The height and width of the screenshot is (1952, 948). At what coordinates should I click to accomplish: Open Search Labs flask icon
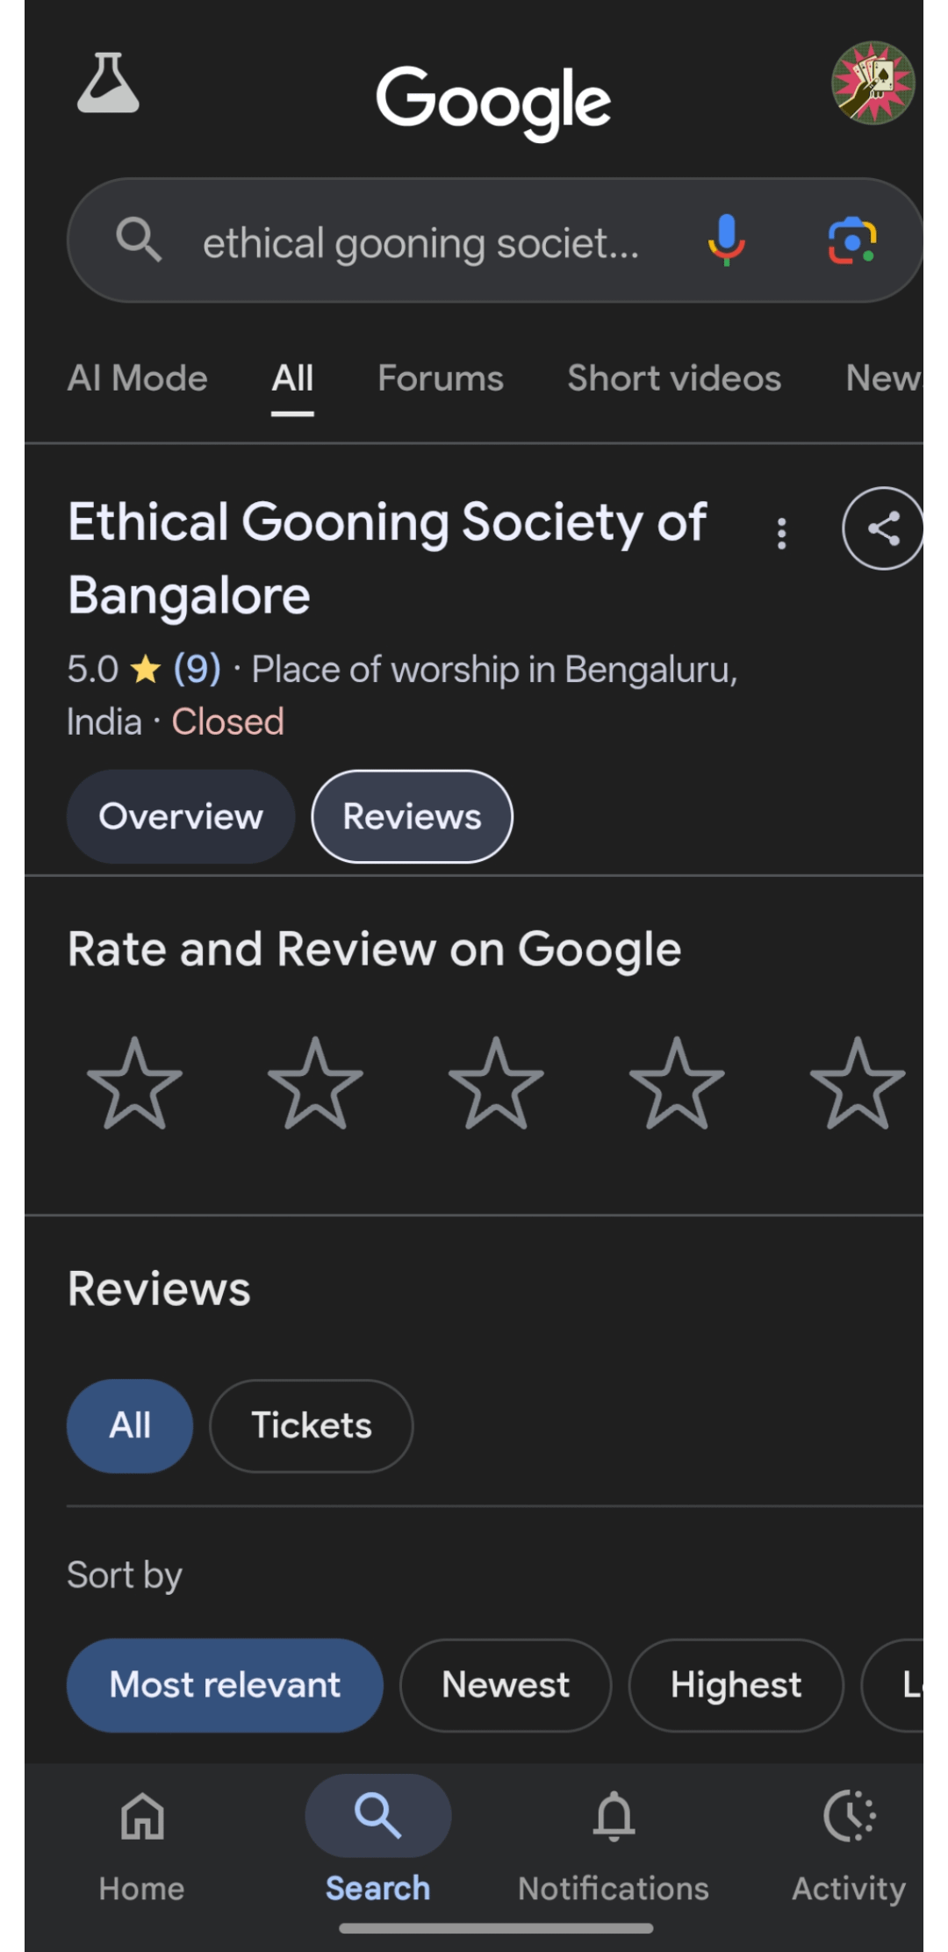pyautogui.click(x=108, y=83)
